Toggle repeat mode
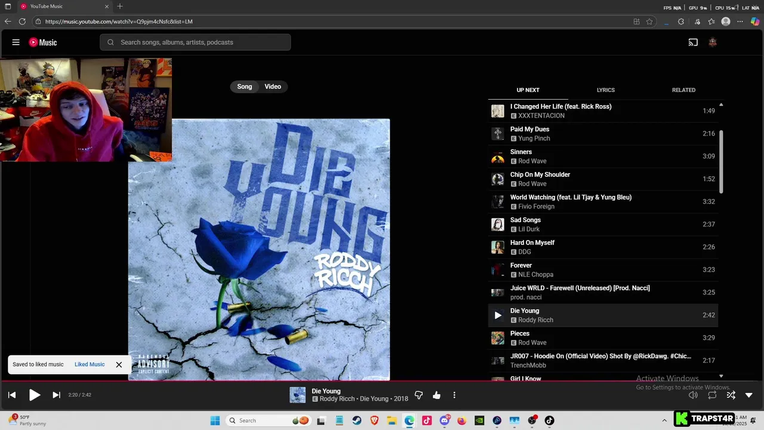The image size is (764, 430). (712, 395)
